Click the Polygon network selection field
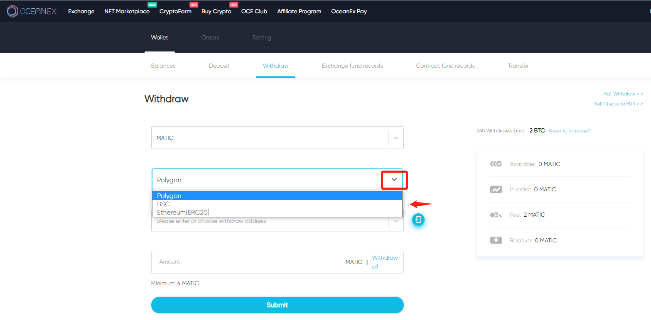 tap(278, 180)
